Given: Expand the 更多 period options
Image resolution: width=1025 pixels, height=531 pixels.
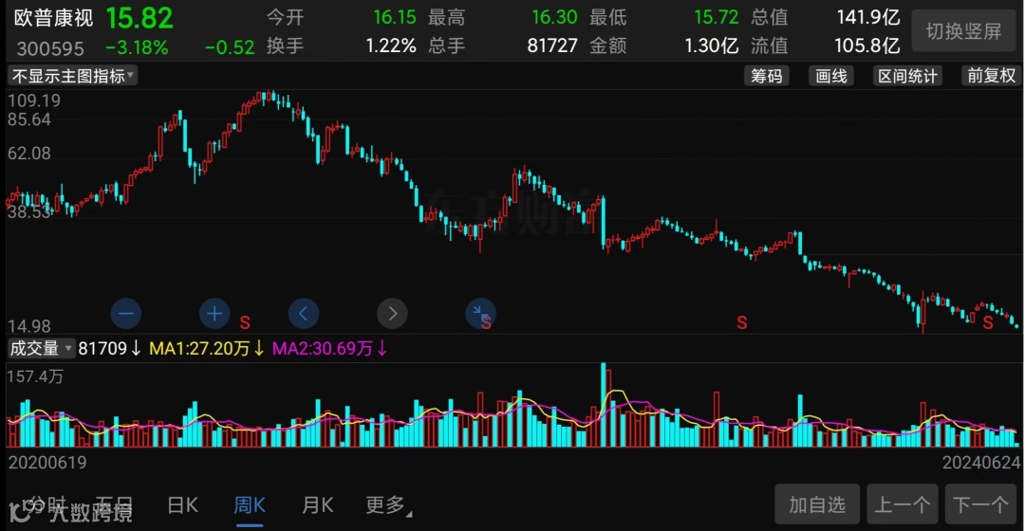Looking at the screenshot, I should (x=387, y=504).
